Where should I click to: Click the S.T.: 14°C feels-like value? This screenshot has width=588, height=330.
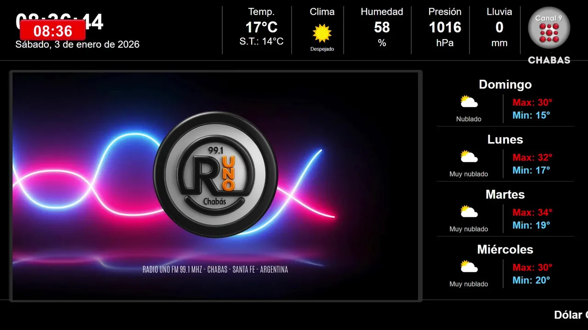[261, 41]
